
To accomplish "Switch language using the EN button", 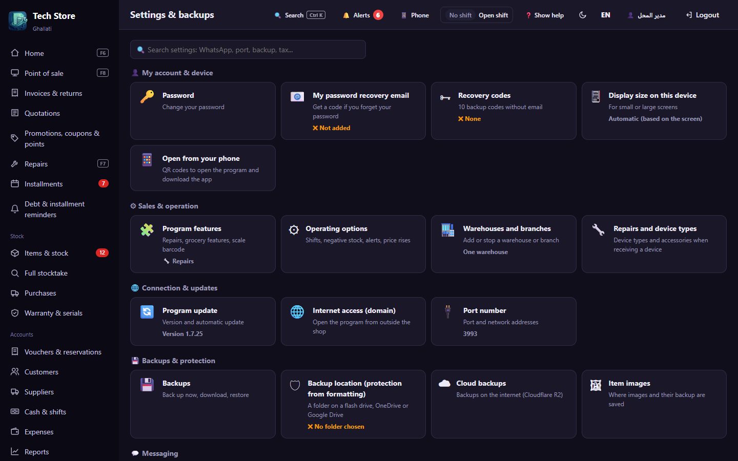I will tap(606, 15).
